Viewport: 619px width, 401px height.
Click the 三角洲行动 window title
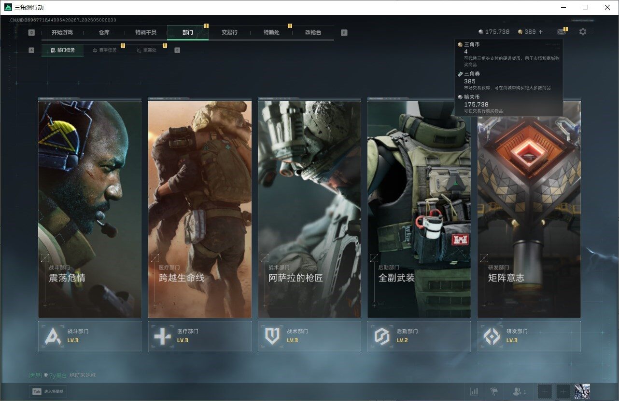29,7
